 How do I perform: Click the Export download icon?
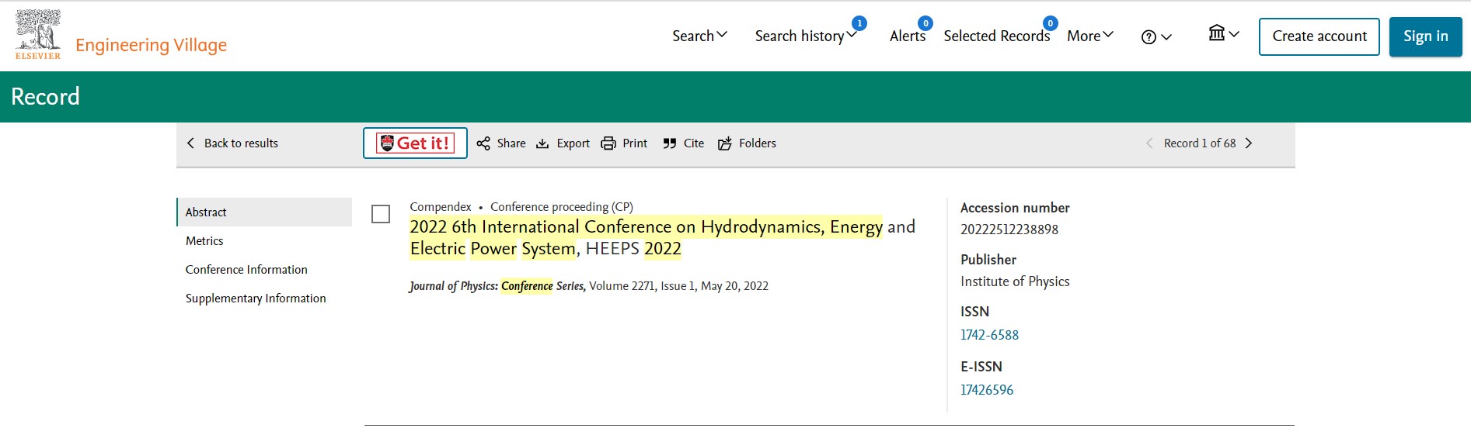tap(542, 143)
